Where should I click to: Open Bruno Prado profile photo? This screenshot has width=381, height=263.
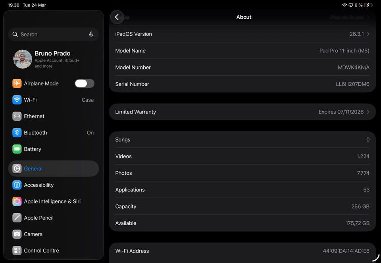point(22,59)
